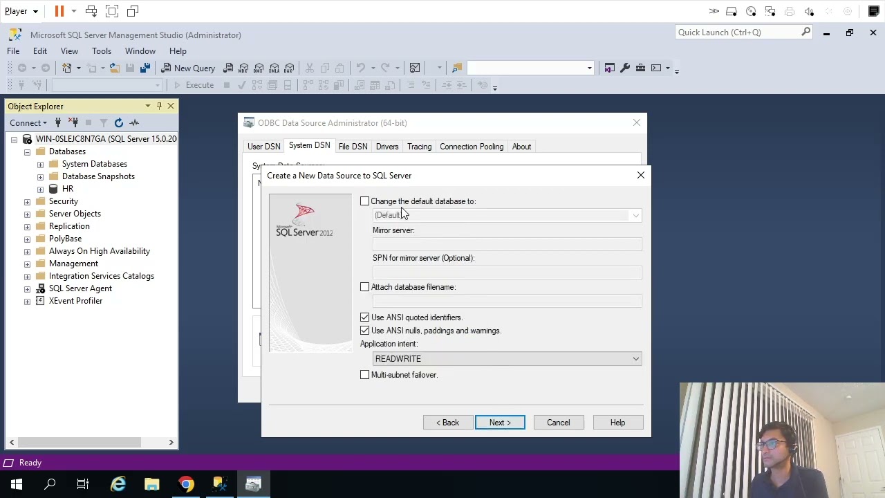Click the Windows Start button
The image size is (885, 498).
(17, 484)
